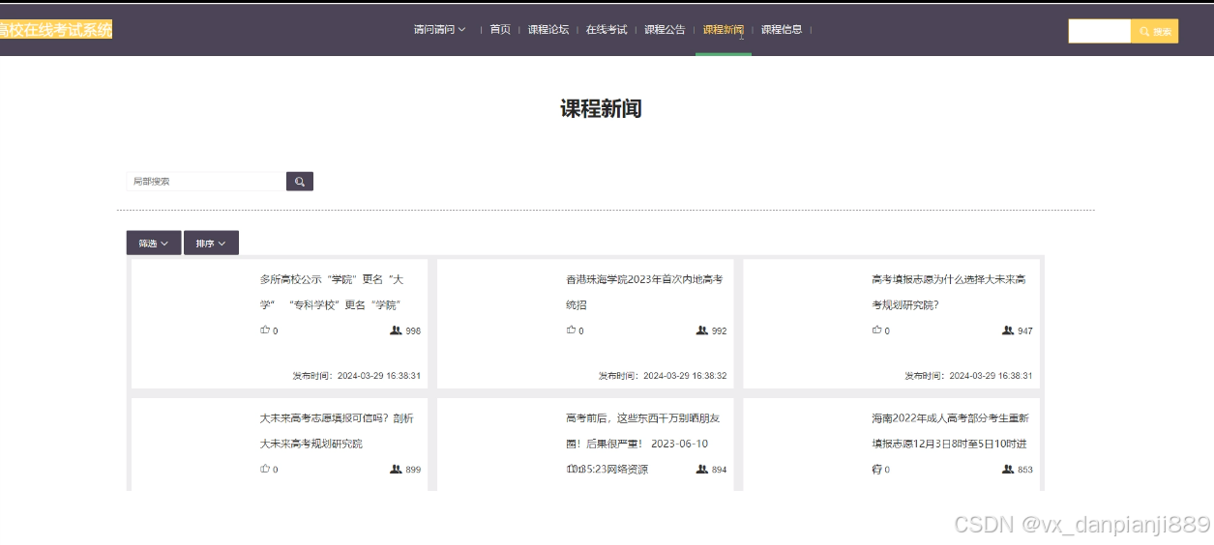The width and height of the screenshot is (1214, 545).
Task: Click the 高校在线考试系统 site title
Action: (56, 30)
